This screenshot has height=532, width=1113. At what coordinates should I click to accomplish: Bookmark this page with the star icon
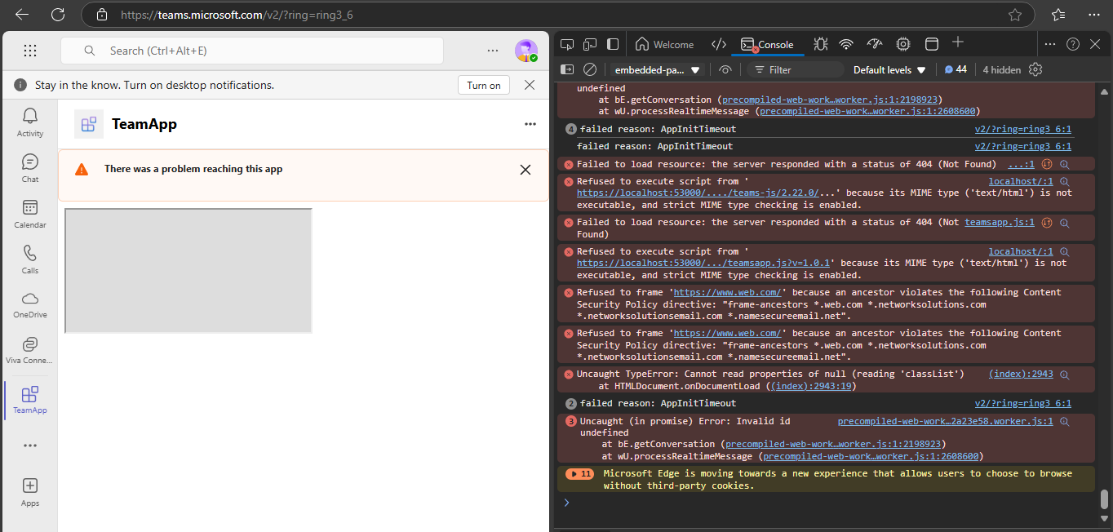click(x=1014, y=15)
